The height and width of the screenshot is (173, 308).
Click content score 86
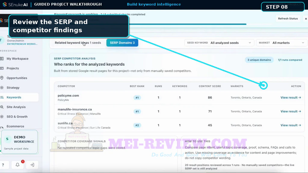(210, 98)
